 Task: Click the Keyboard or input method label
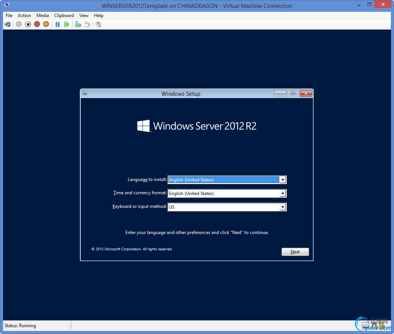click(139, 206)
